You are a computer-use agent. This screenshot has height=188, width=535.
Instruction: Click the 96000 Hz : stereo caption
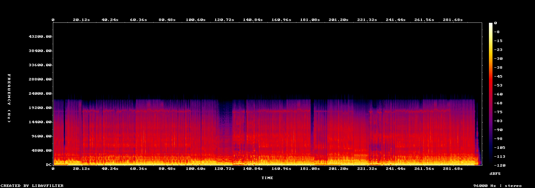[497, 186]
